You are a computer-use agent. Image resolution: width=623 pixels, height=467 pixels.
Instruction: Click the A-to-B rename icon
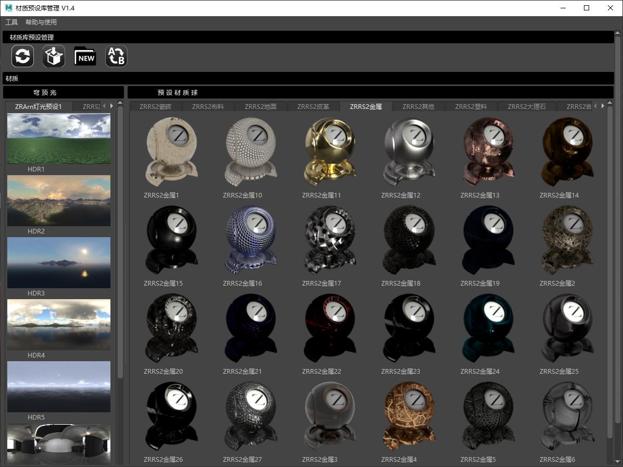click(x=116, y=56)
